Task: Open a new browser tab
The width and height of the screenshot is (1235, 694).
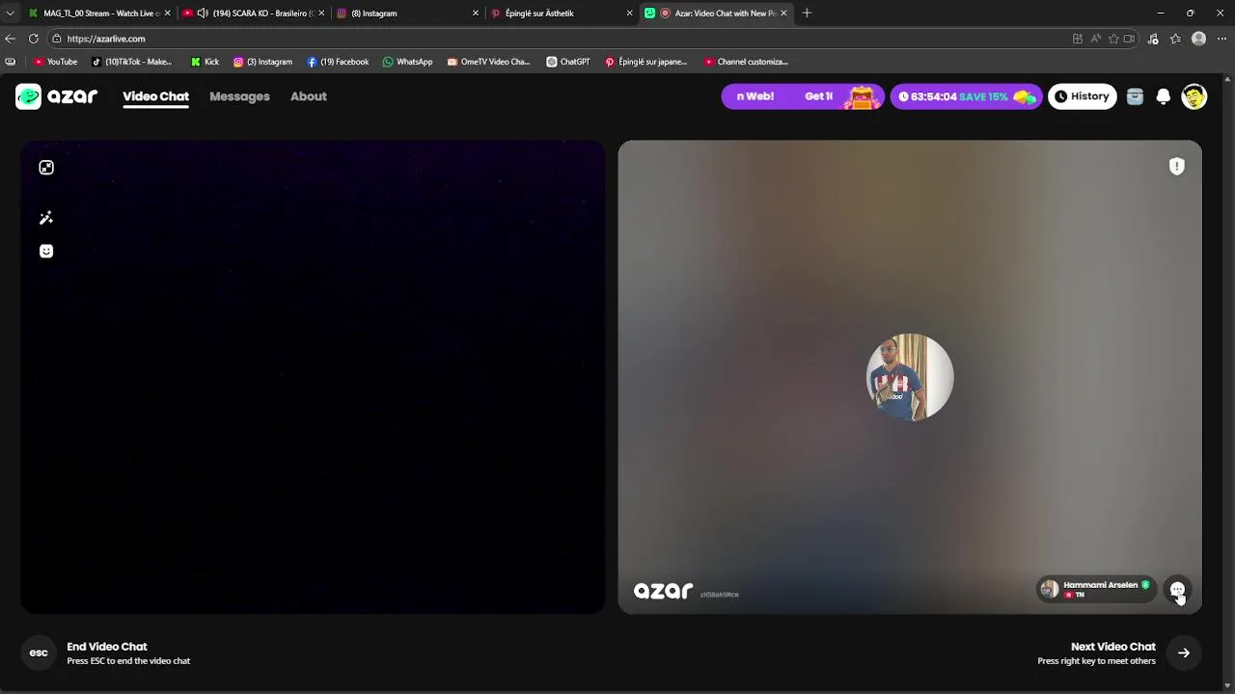Action: [807, 13]
